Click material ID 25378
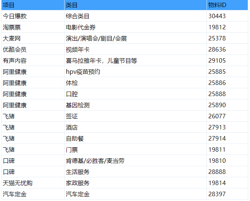This screenshot has width=250, height=201. [227, 38]
